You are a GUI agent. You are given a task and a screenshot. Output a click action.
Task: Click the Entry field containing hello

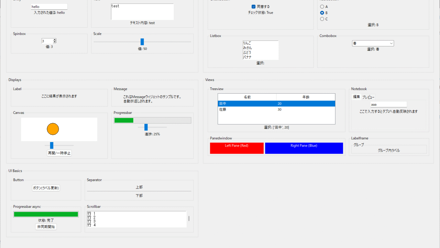(x=49, y=6)
